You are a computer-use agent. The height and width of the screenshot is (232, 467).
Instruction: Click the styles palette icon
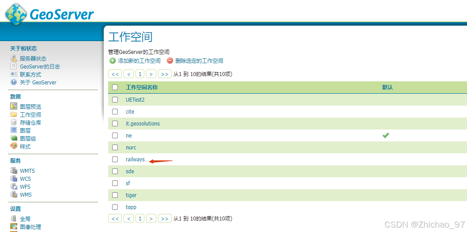14,146
